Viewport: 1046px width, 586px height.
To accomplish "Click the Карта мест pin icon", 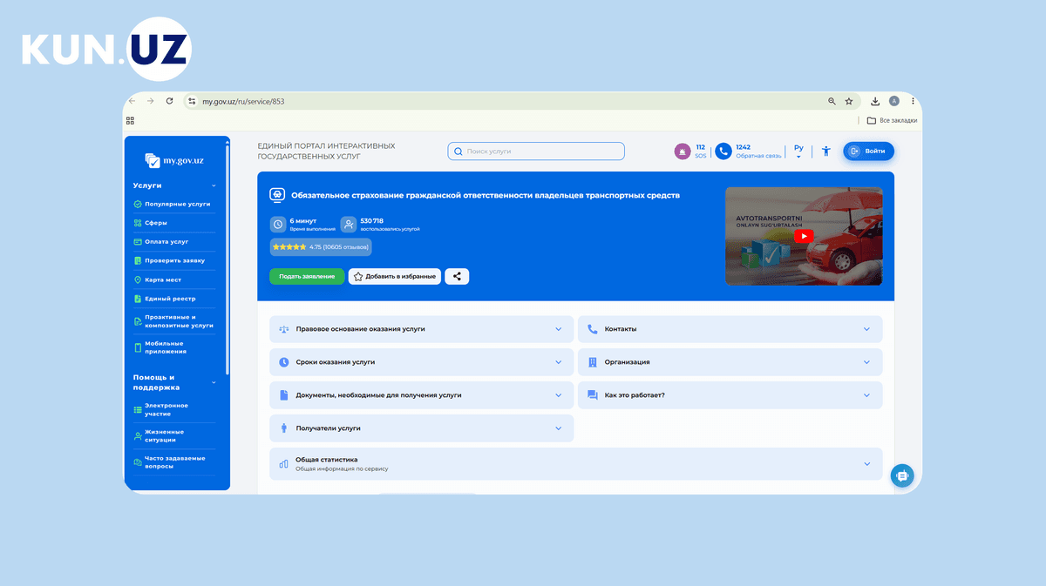I will 138,280.
